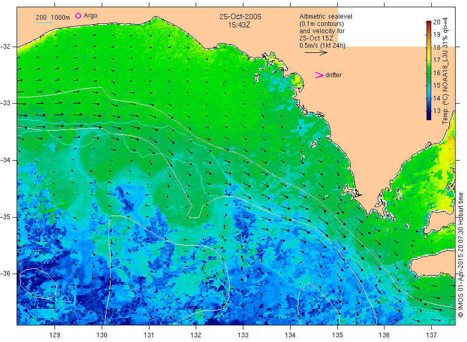Screen dimensions: 467x342
Task: Click the longitude label 130
Action: point(102,335)
